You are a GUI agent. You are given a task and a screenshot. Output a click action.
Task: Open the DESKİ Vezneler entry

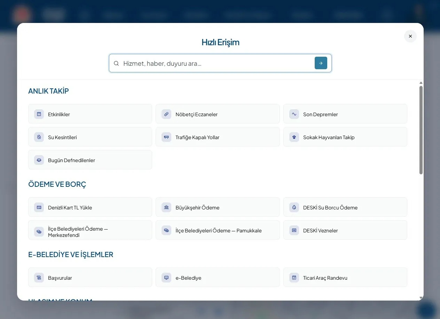345,230
